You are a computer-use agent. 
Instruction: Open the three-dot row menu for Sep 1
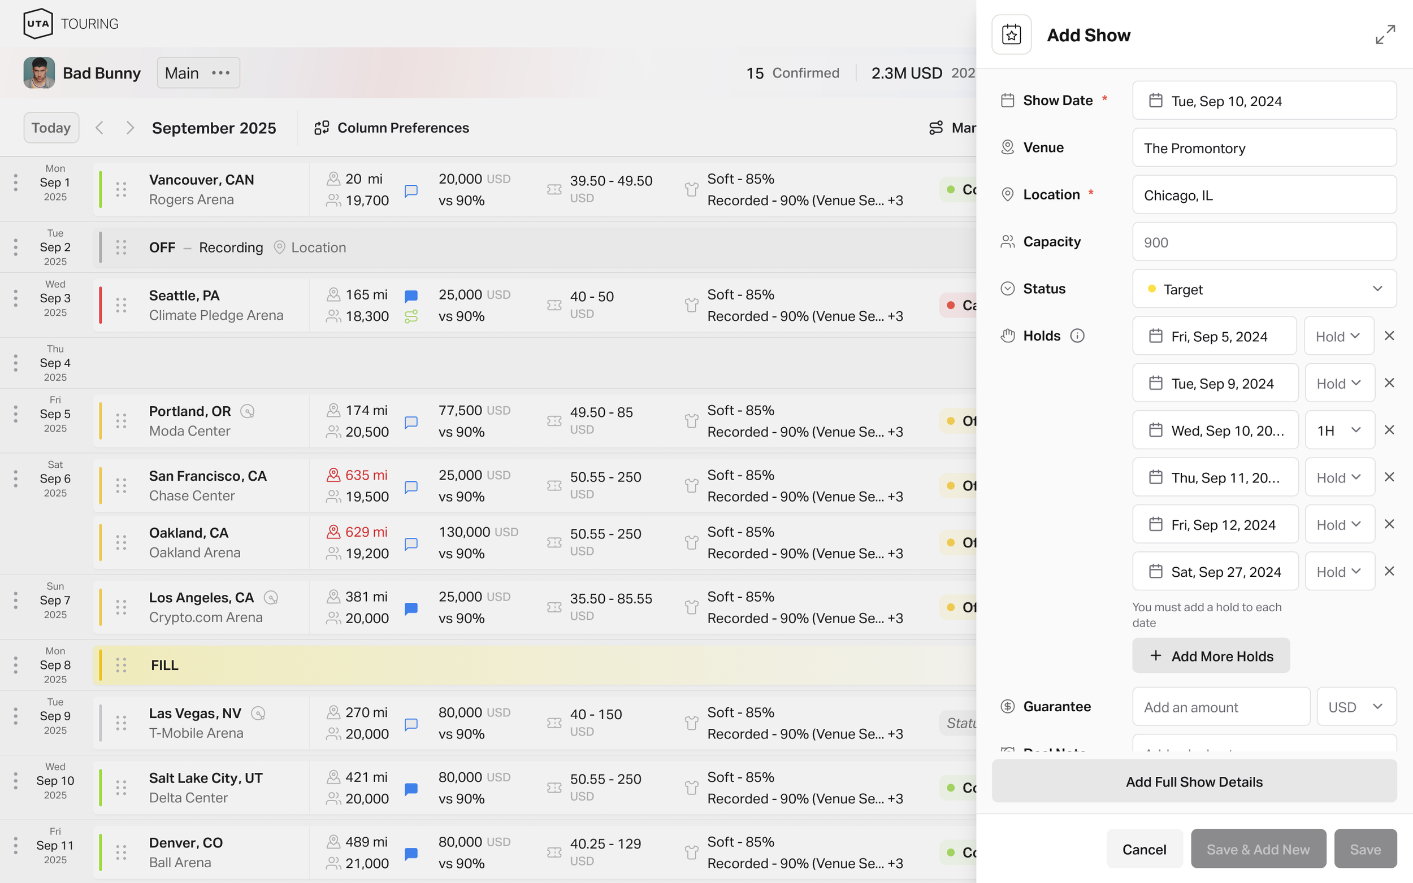15,183
